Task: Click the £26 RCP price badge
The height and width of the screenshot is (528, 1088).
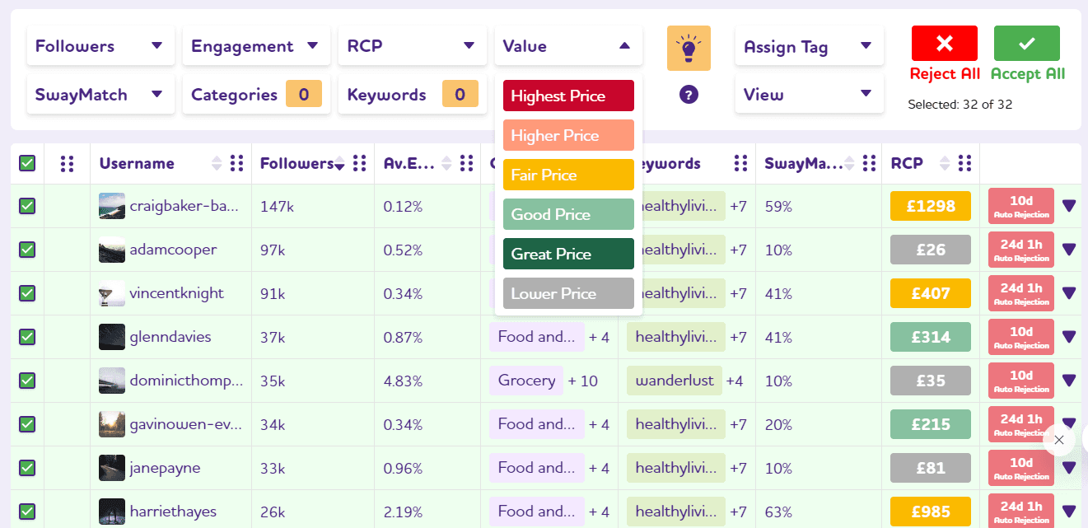Action: (931, 250)
